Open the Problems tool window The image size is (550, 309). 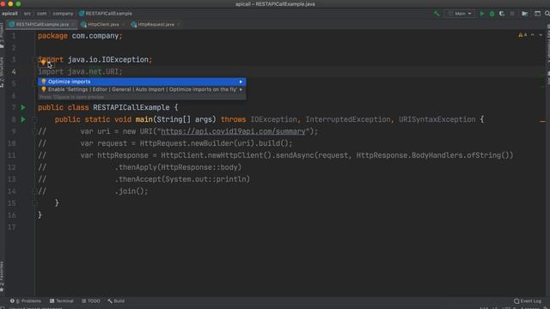pyautogui.click(x=26, y=301)
